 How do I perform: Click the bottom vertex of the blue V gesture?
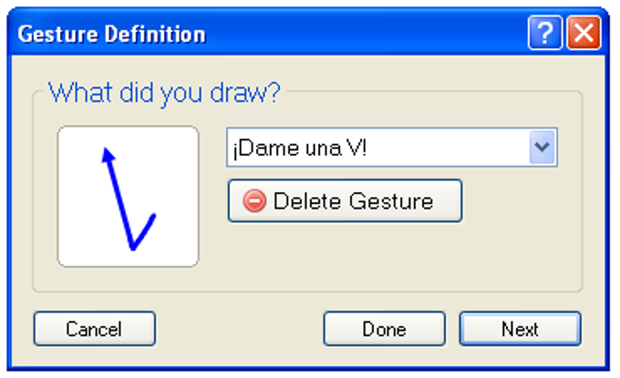(133, 248)
